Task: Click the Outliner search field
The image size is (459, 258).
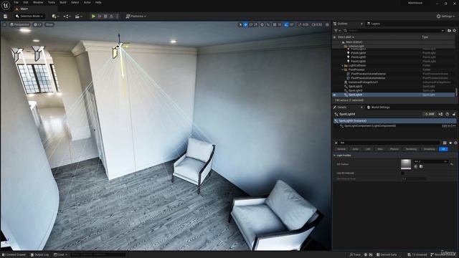Action: tap(394, 30)
